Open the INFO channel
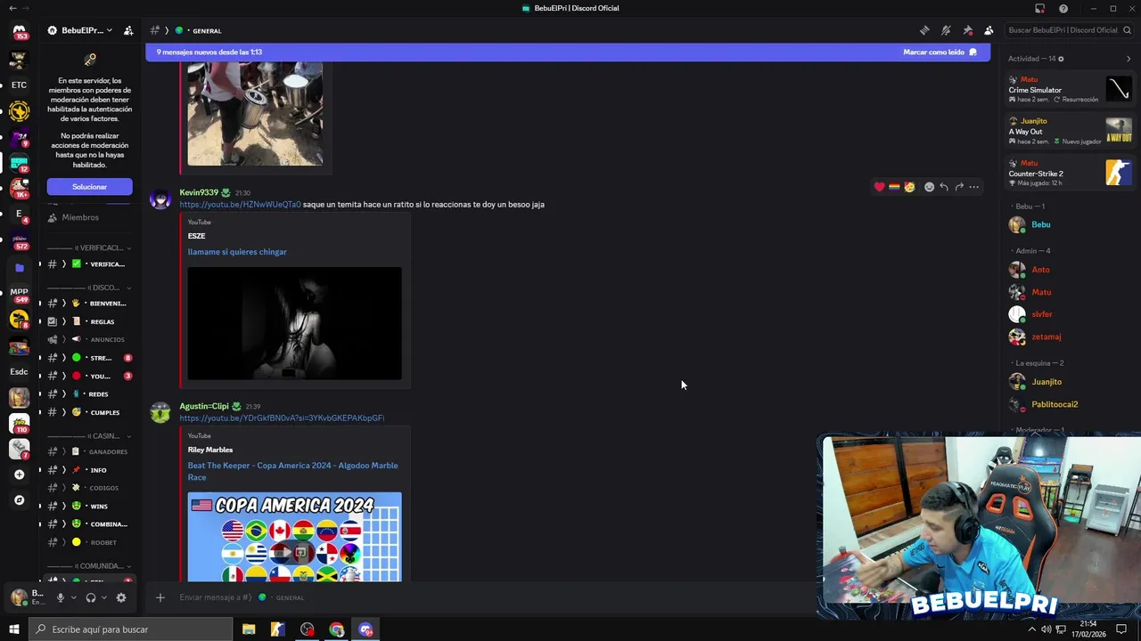The height and width of the screenshot is (641, 1141). tap(87, 470)
